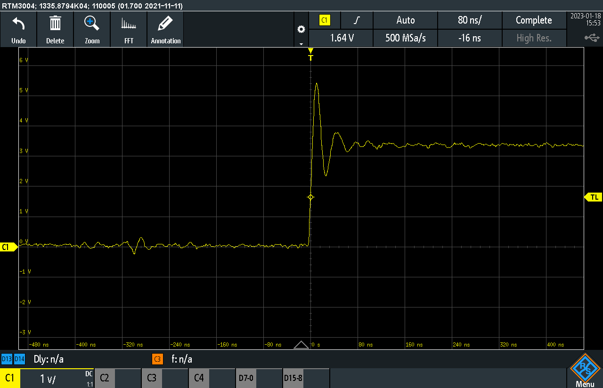Screen dimensions: 603x388
Task: Open the Complete acquisition mode selector
Action: tap(534, 20)
